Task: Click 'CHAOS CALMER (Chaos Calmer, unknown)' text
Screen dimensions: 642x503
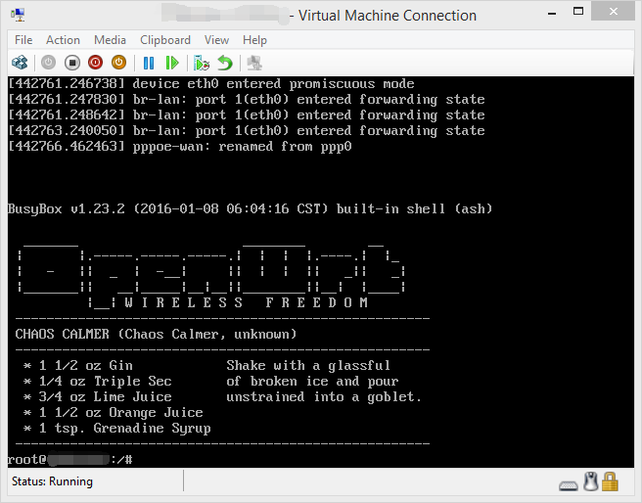Action: pyautogui.click(x=156, y=334)
